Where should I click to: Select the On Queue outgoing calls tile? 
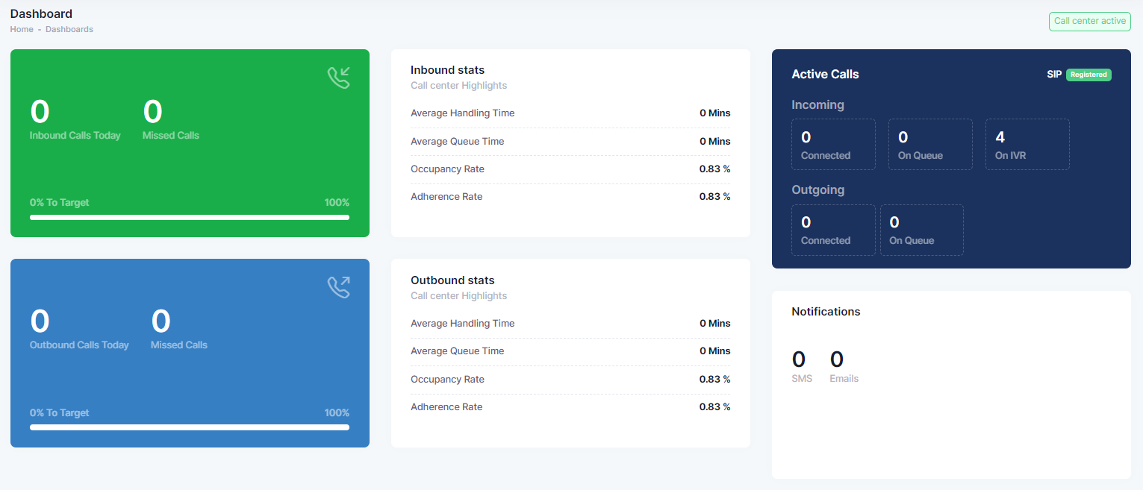coord(922,230)
